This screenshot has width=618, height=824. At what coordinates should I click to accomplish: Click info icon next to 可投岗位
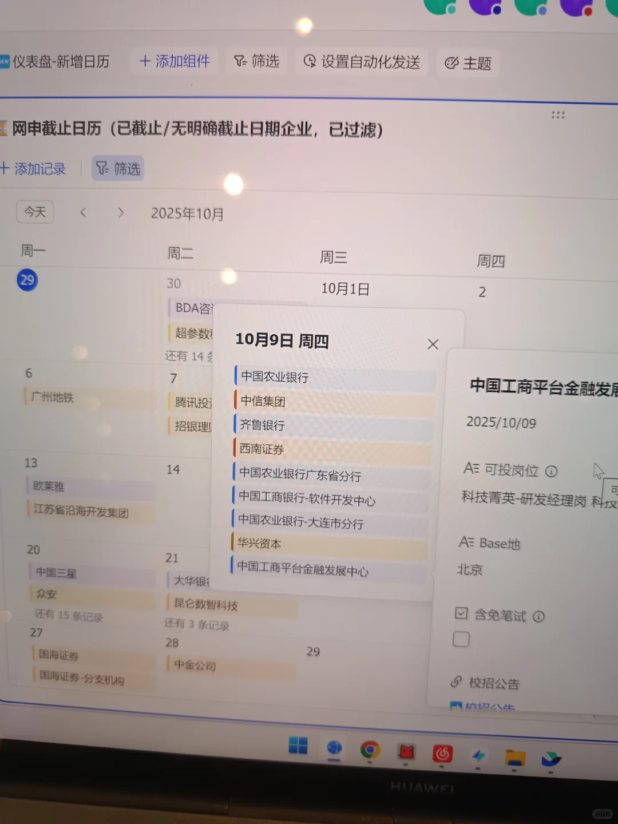551,471
